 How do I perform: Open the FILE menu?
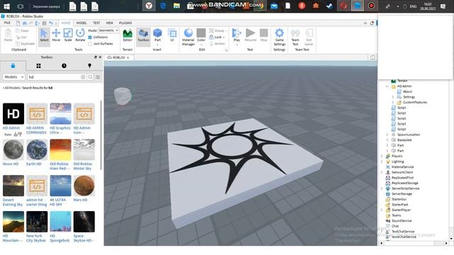click(7, 23)
